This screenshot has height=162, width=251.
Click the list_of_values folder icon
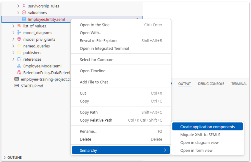click(x=19, y=26)
